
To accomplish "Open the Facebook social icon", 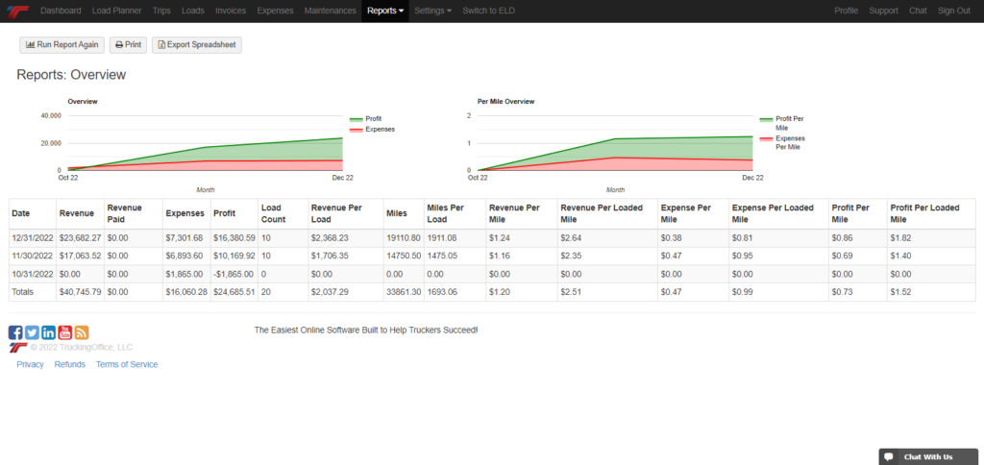I will point(15,332).
